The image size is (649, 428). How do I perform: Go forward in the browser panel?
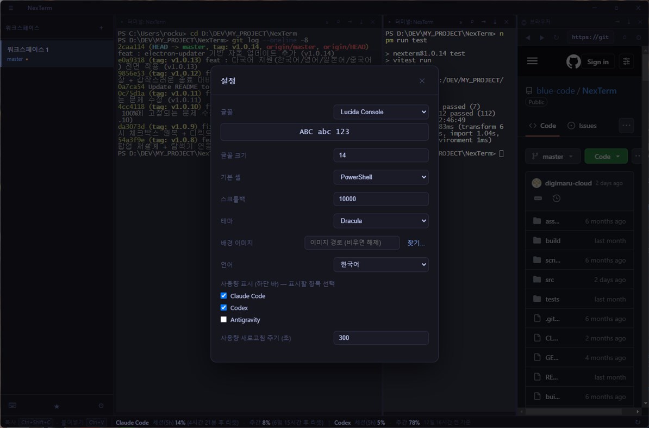pyautogui.click(x=542, y=38)
